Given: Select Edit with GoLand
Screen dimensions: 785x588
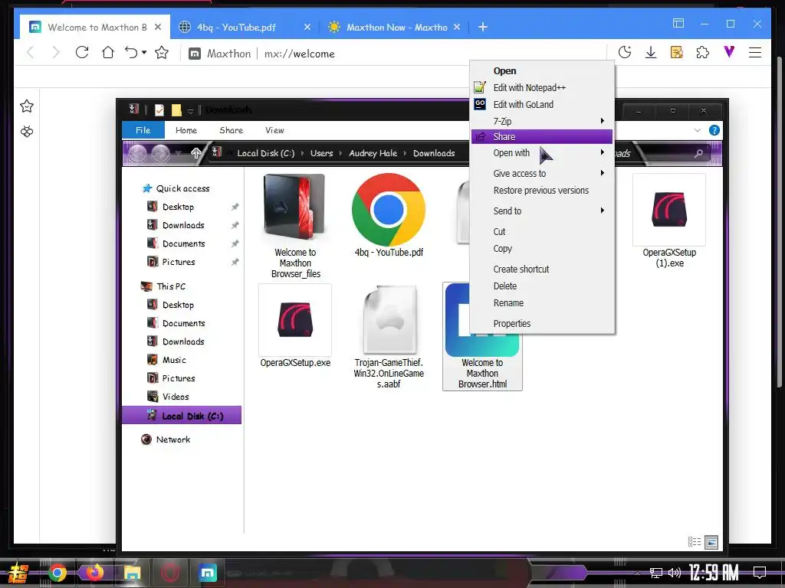Looking at the screenshot, I should pos(542,104).
